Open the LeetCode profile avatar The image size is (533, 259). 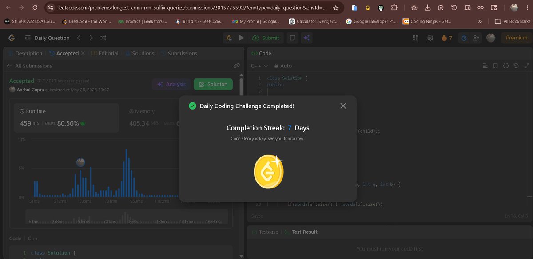click(491, 38)
